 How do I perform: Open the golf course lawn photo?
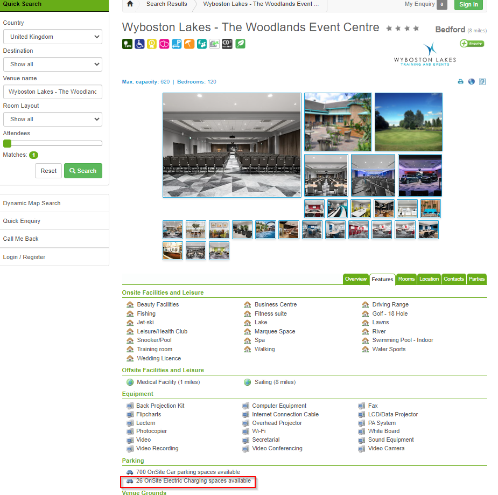tap(409, 122)
